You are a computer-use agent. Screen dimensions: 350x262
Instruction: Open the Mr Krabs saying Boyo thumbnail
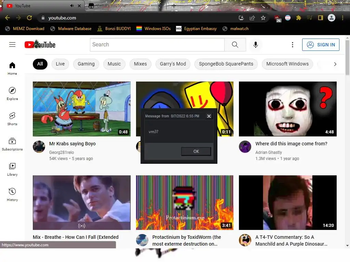click(82, 109)
